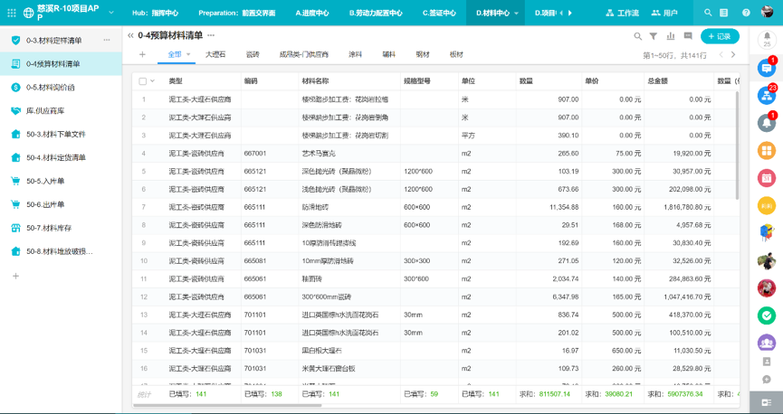Open the orange four-square apps icon in the right rail
The height and width of the screenshot is (414, 783).
[767, 150]
